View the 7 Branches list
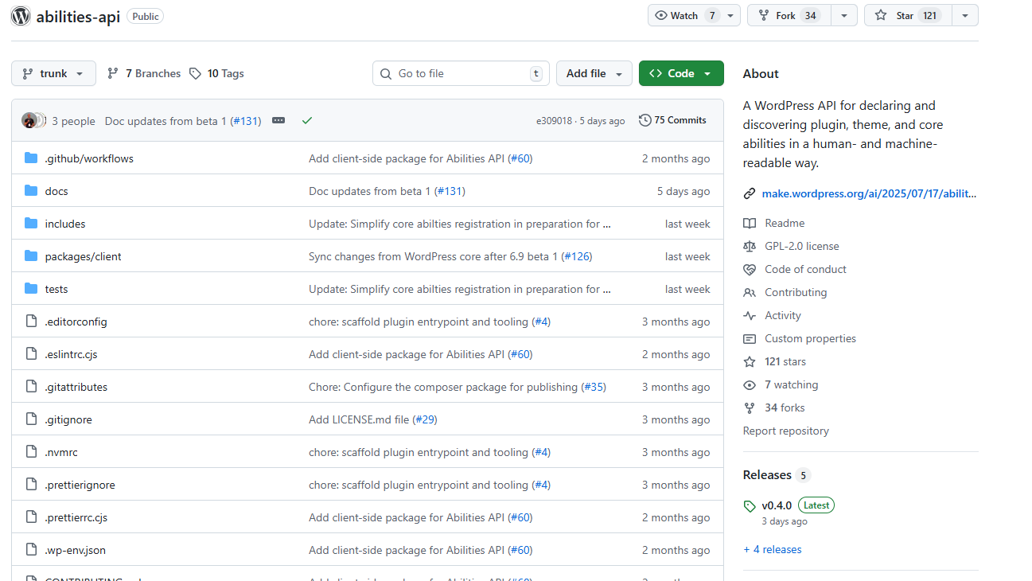 point(144,73)
